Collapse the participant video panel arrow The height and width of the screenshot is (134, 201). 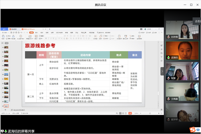coord(162,71)
